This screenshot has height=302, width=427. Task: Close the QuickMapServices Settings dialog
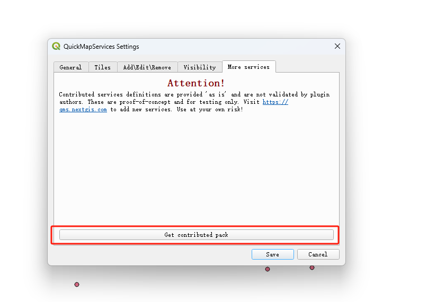tap(337, 46)
